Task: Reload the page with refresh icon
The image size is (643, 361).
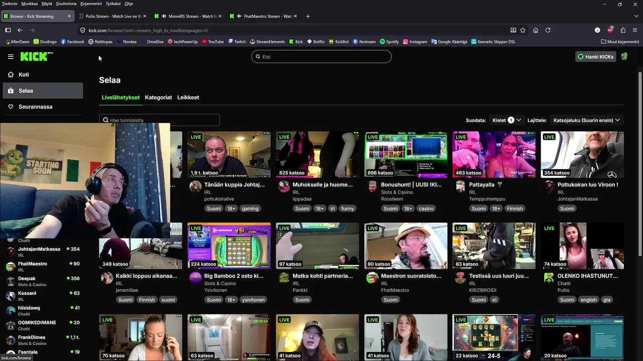Action: [548, 30]
